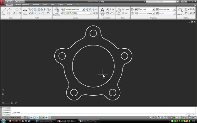197x123 pixels.
Task: Click Layer States manager icon beside dropdown
Action: [x=63, y=9]
